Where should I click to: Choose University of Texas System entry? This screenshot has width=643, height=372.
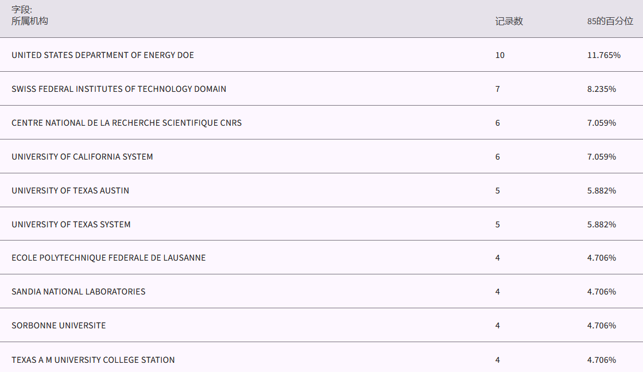[71, 224]
